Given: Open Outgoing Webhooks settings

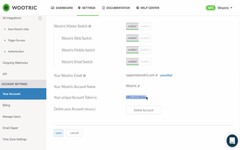Looking at the screenshot, I should [x=15, y=63].
